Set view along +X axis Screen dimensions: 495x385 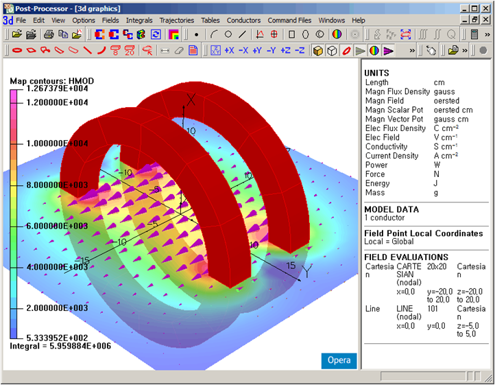pyautogui.click(x=229, y=51)
